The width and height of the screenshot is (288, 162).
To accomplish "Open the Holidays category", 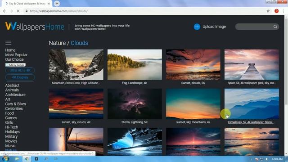I will tap(12, 132).
